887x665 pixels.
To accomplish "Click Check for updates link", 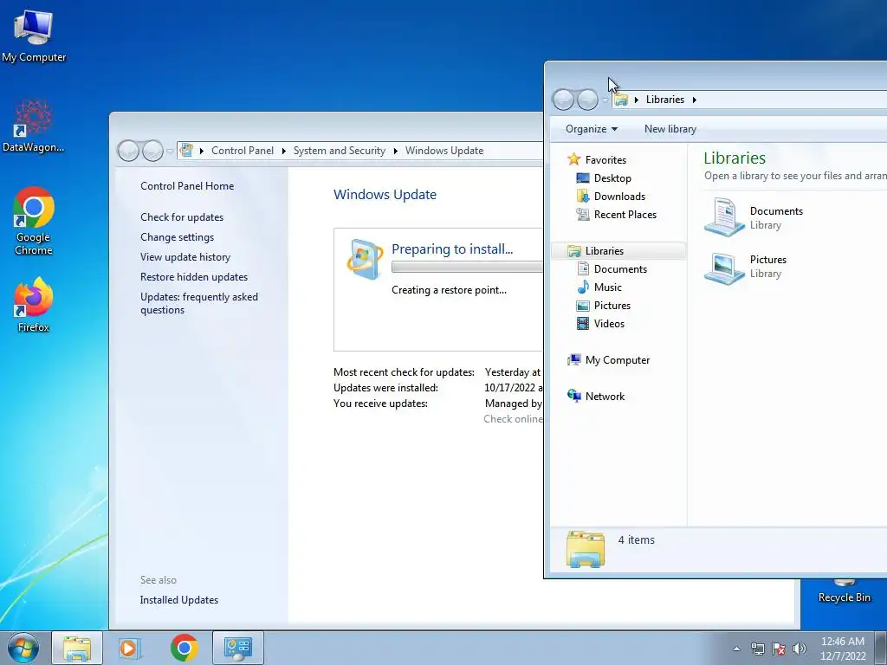I will [182, 217].
